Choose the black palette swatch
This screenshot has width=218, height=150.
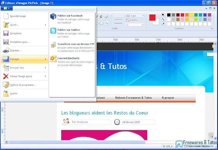[x=169, y=15]
